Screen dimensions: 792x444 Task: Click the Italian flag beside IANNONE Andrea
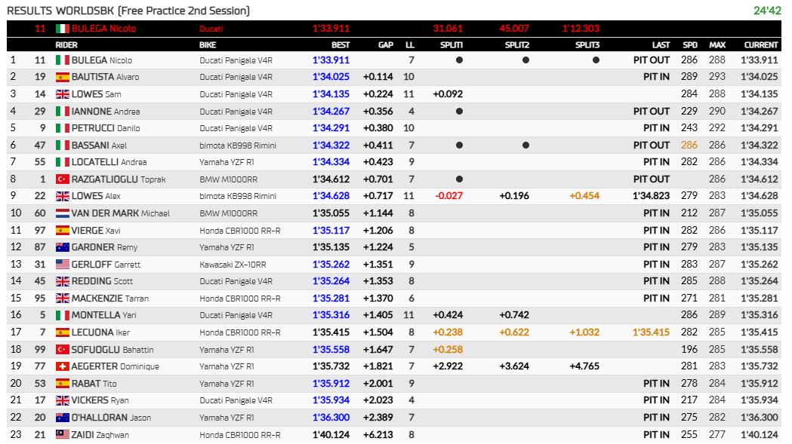[x=62, y=111]
